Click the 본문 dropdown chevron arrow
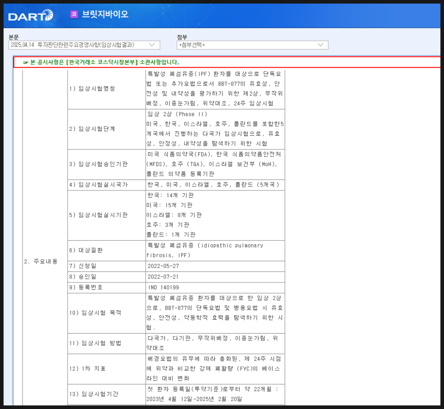444x409 pixels. click(x=152, y=45)
